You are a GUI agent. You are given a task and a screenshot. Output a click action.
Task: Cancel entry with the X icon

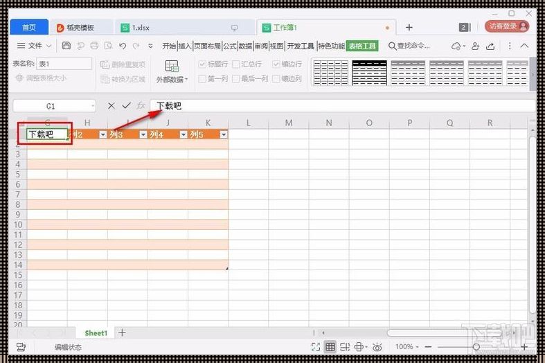111,106
